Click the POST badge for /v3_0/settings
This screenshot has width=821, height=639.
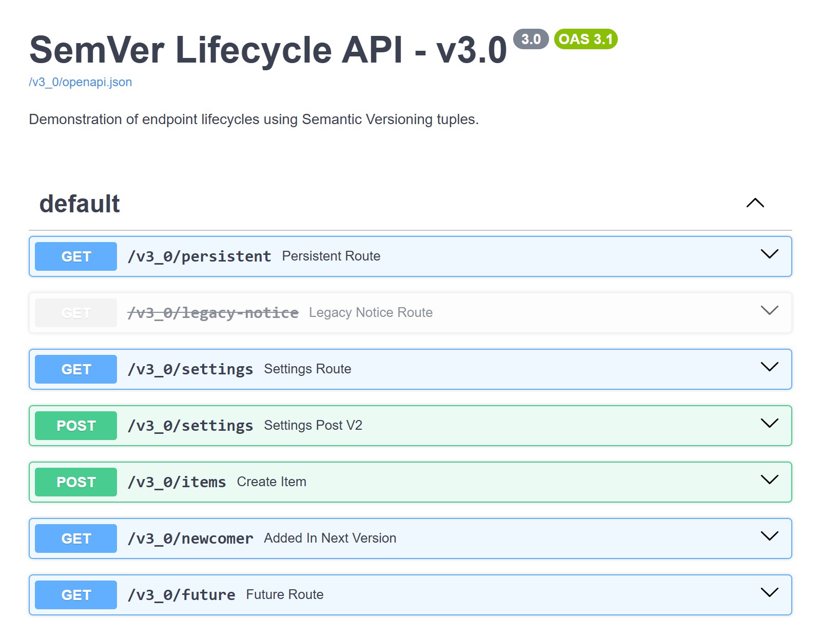pyautogui.click(x=76, y=426)
